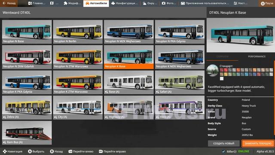275x155 pixels.
Task: Open the Окружение weather tab
Action: pyautogui.click(x=150, y=3)
